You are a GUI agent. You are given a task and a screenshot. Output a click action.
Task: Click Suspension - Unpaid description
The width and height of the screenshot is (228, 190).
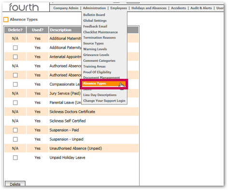pyautogui.click(x=67, y=139)
